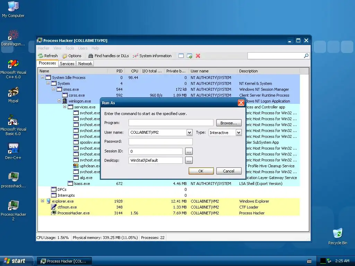
Task: Click the red X terminate icon in toolbar
Action: (198, 56)
